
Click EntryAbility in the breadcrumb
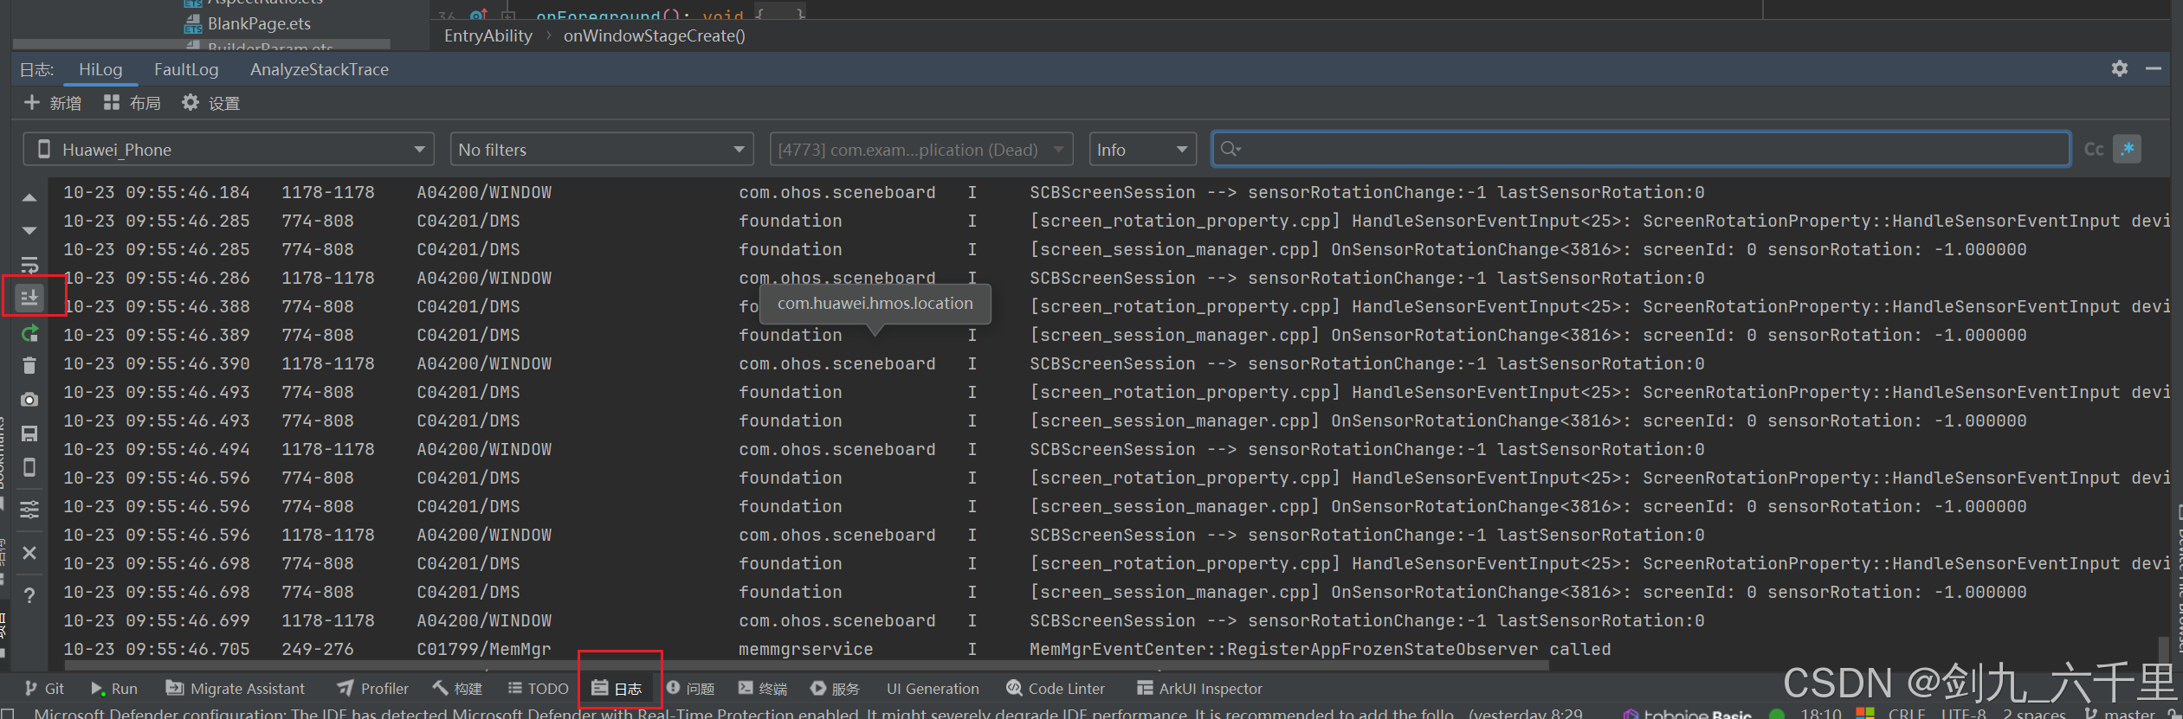click(488, 35)
